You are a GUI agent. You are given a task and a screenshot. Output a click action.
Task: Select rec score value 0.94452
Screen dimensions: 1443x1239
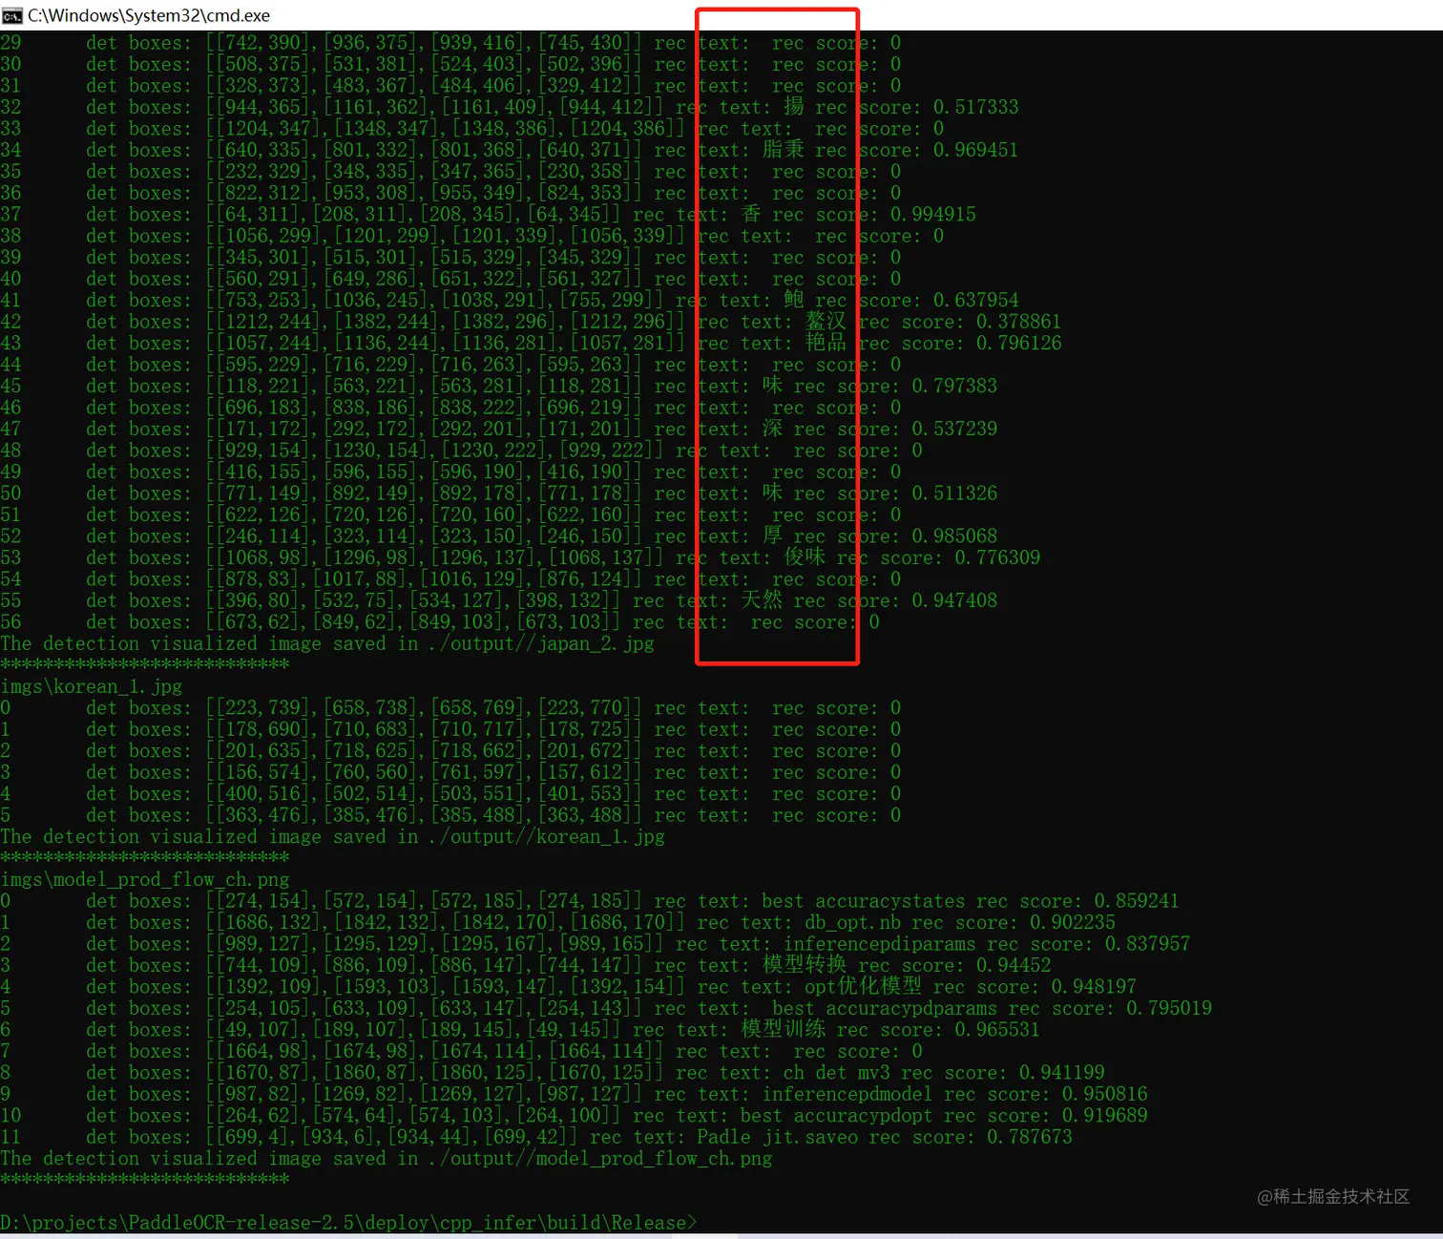tap(1014, 965)
